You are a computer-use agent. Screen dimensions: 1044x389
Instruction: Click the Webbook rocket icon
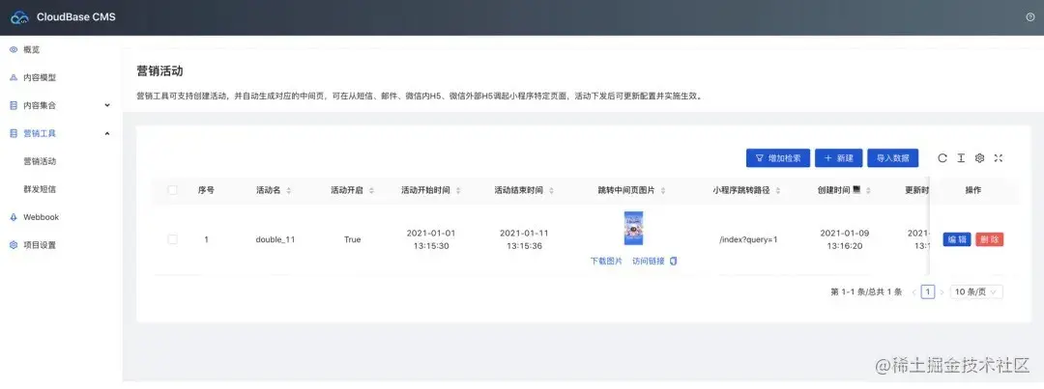(14, 217)
